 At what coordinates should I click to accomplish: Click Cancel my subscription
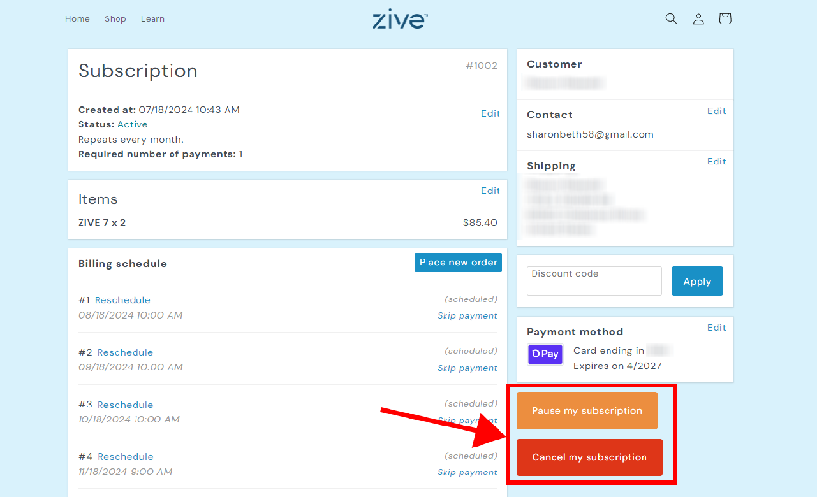pos(590,457)
